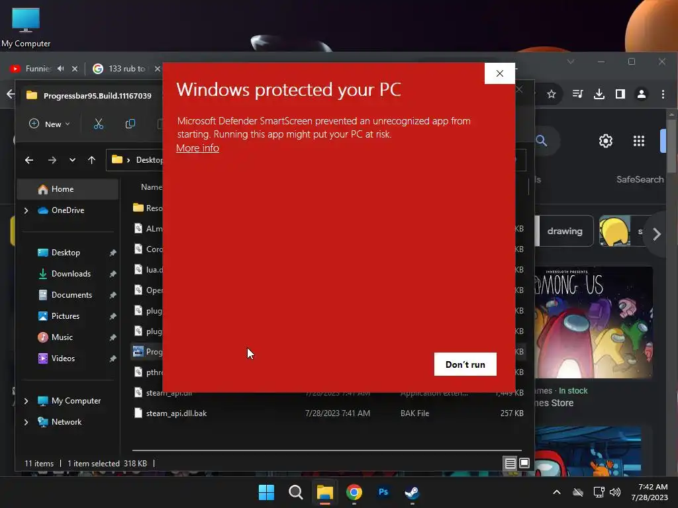Click the Don't run button
The image size is (678, 508).
click(465, 364)
